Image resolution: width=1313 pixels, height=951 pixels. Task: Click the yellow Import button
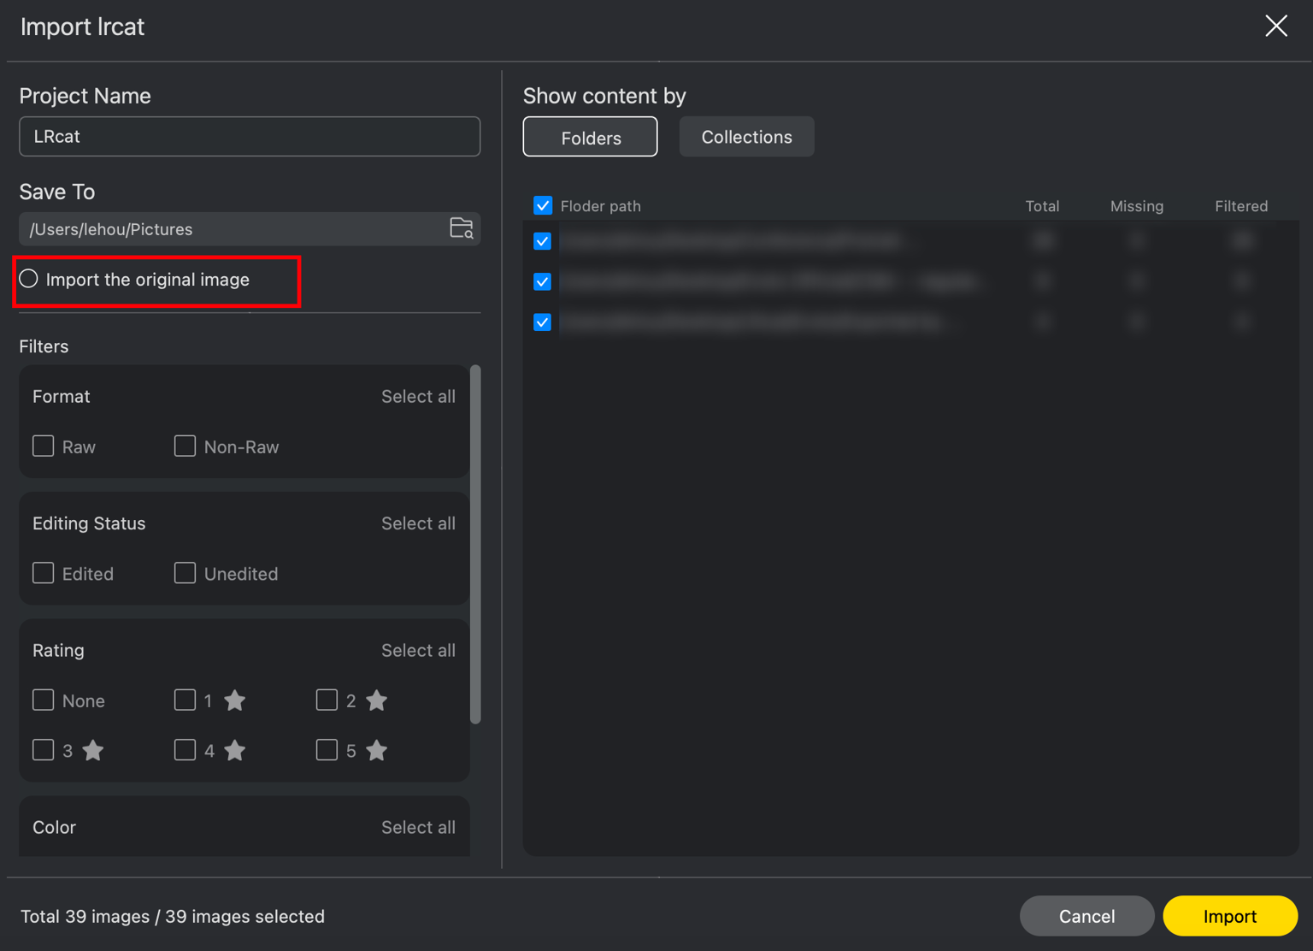1230,916
